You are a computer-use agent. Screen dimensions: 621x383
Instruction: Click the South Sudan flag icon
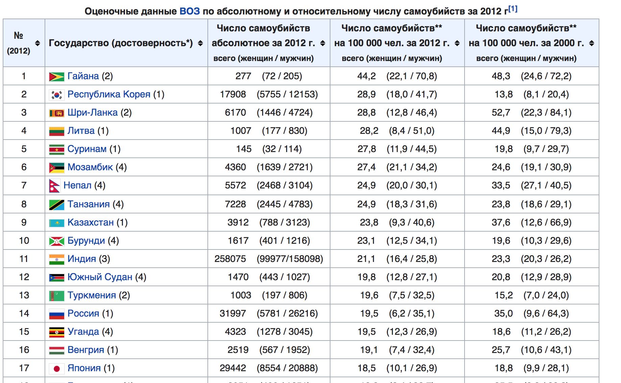click(56, 277)
